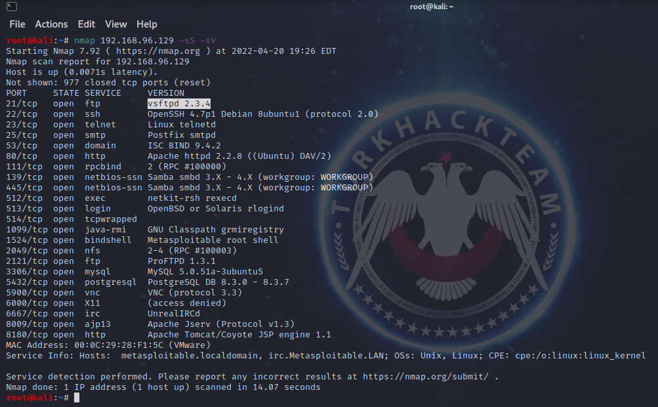The width and height of the screenshot is (658, 407).
Task: Click the 5900/tcp vnc port entry
Action: (x=26, y=293)
